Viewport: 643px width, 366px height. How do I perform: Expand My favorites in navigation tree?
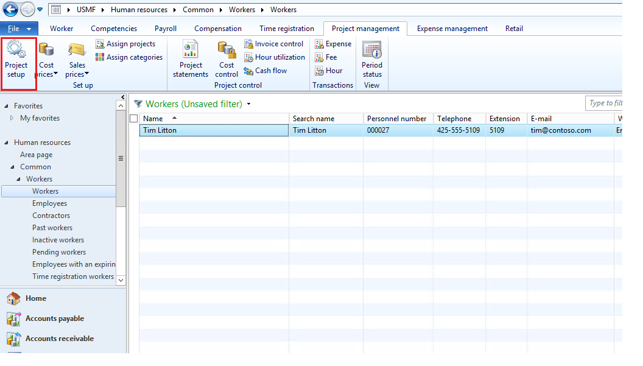point(12,118)
